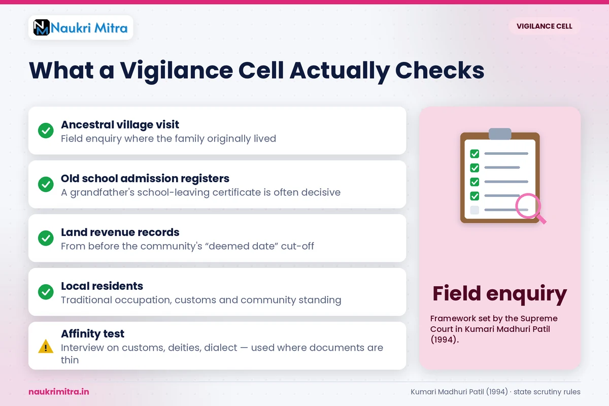This screenshot has height=406, width=609.
Task: Select the 'Ancestral village visit' heading
Action: (120, 124)
